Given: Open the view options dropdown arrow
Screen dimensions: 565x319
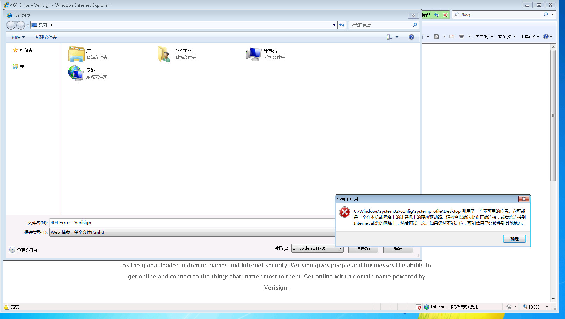Looking at the screenshot, I should (x=397, y=37).
